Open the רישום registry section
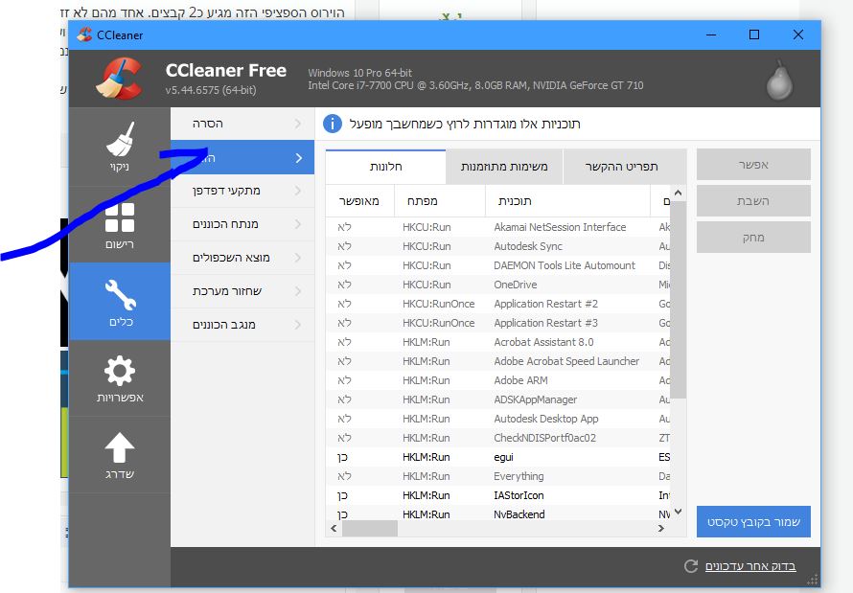The height and width of the screenshot is (593, 853). point(120,224)
